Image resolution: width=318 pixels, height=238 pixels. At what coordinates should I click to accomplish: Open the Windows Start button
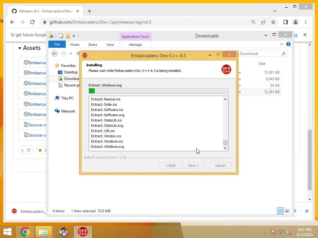(7, 232)
